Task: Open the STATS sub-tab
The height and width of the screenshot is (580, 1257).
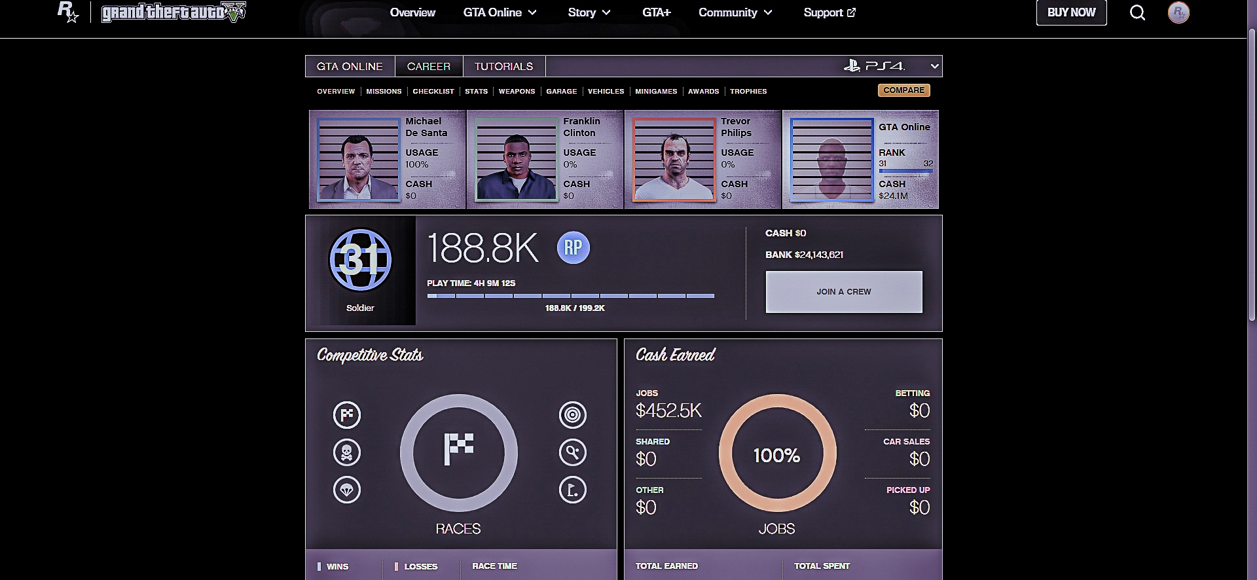Action: coord(477,92)
